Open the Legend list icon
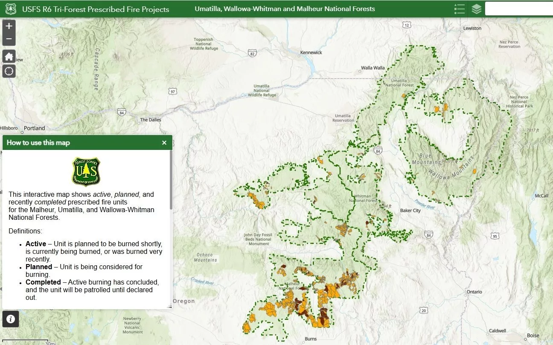 coord(460,9)
